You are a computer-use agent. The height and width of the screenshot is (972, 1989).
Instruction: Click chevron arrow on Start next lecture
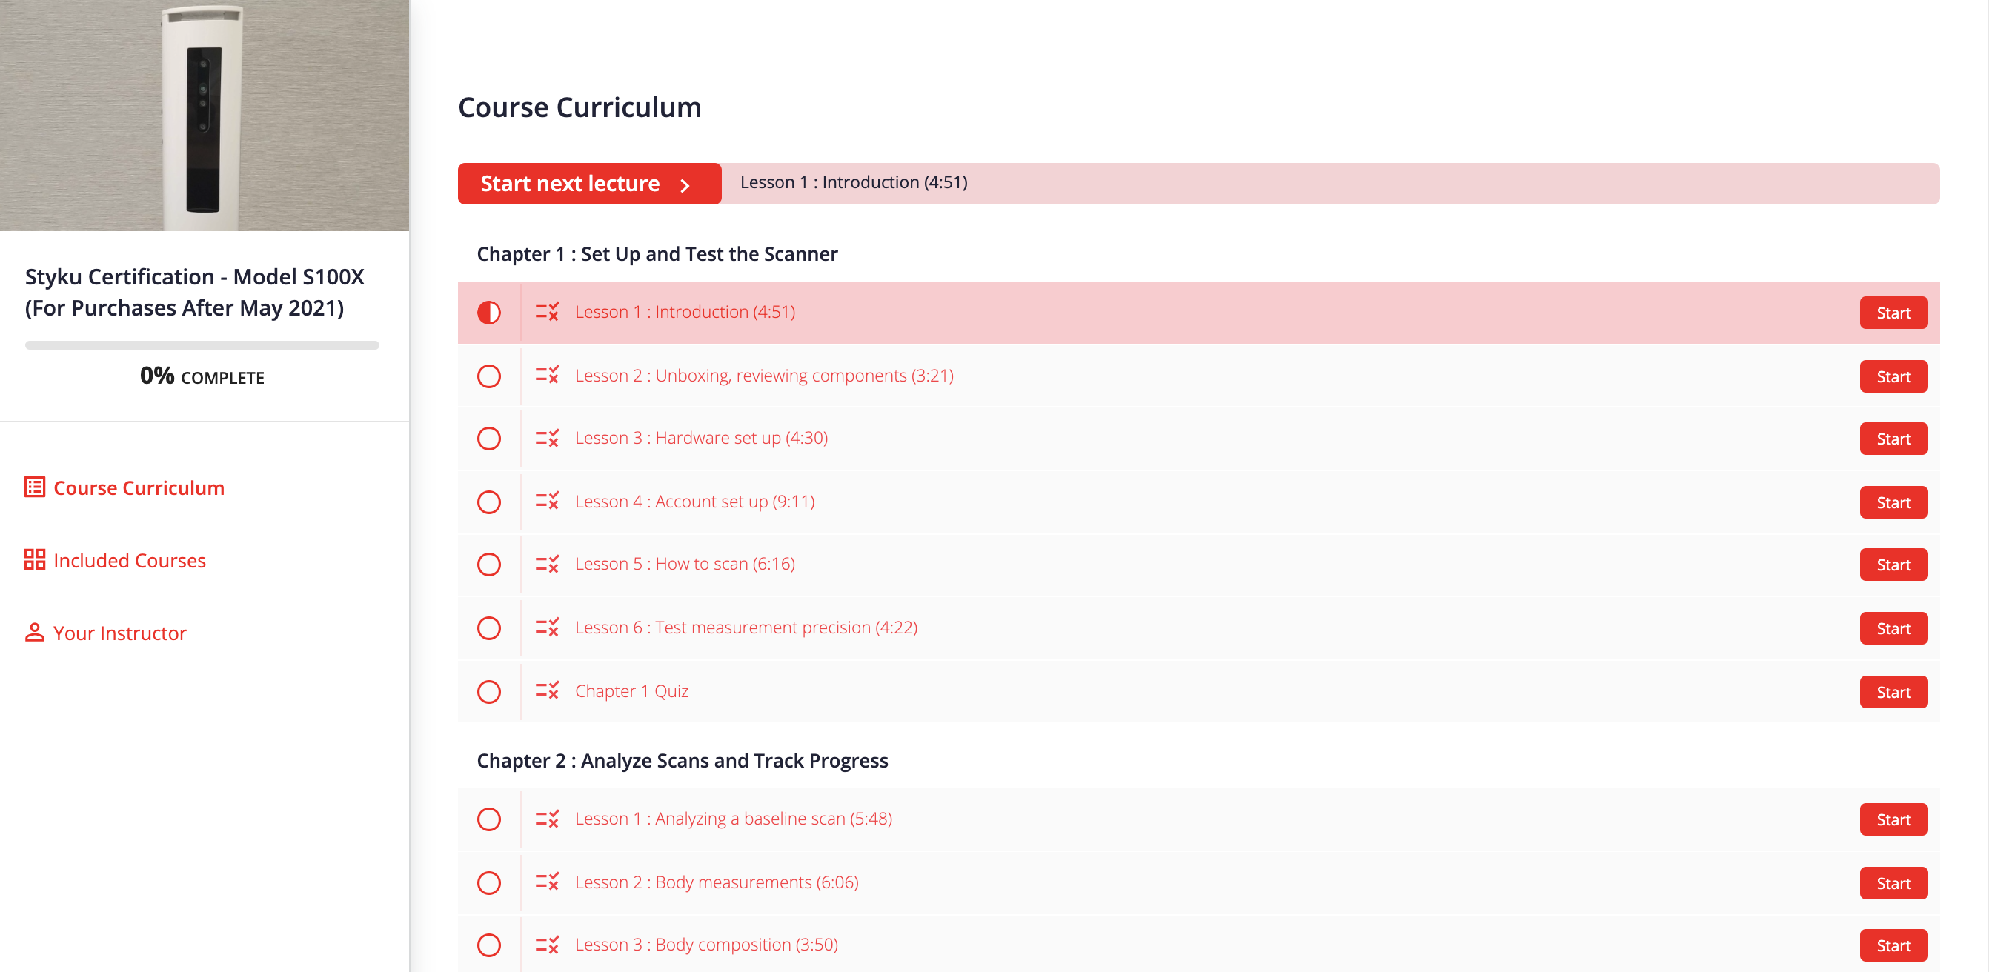(x=684, y=185)
